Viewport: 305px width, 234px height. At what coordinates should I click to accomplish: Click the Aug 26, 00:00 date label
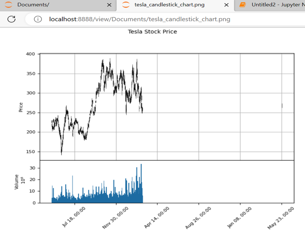[x=198, y=218]
